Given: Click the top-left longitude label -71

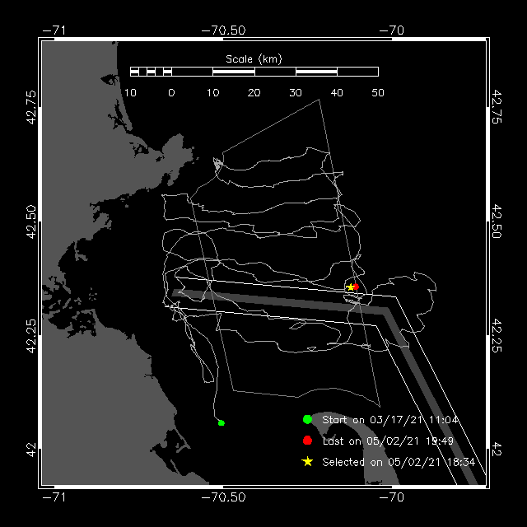Looking at the screenshot, I should pyautogui.click(x=54, y=30).
